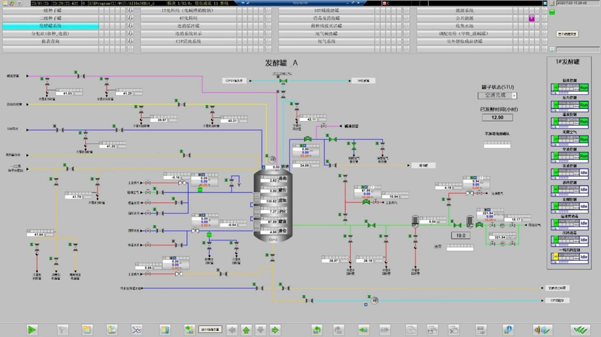
Task: Click the green right arrow navigation icon
Action: 275,330
